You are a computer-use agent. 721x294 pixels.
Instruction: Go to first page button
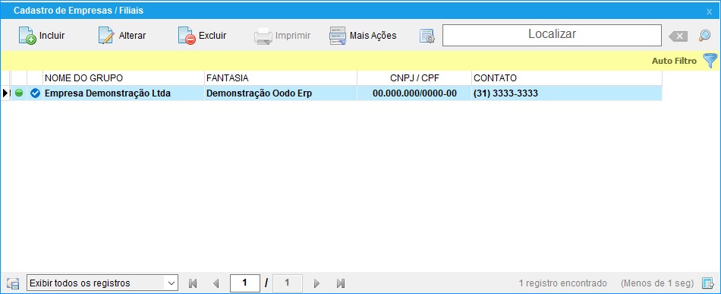193,283
